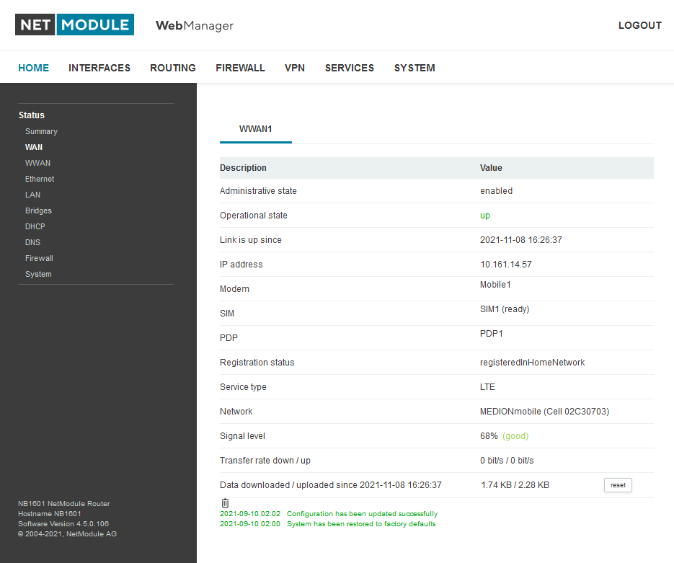Viewport: 674px width, 563px height.
Task: Open the SERVICES menu
Action: tap(350, 67)
